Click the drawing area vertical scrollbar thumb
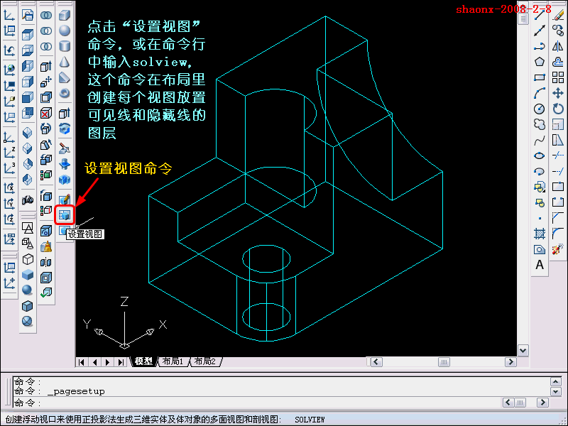The image size is (568, 426). (x=523, y=19)
